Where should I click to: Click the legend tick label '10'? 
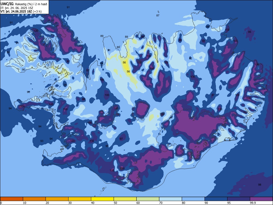click(25, 203)
